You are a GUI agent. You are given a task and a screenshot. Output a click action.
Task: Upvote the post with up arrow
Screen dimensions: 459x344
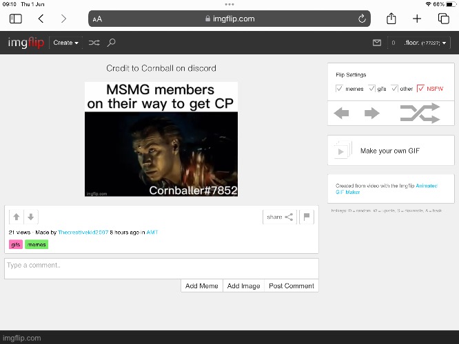click(17, 217)
